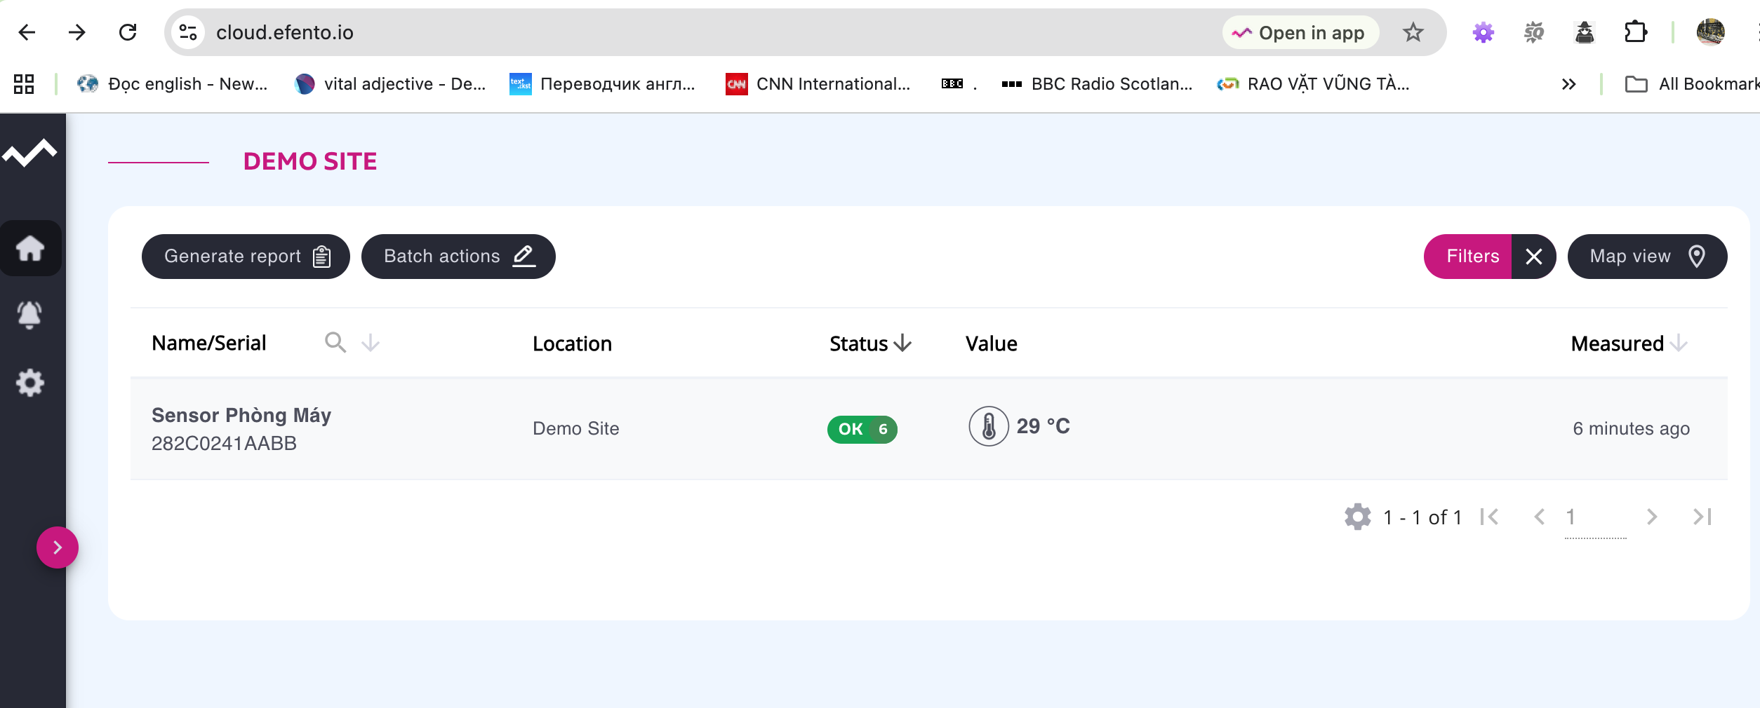Open the home dashboard in sidebar
The image size is (1760, 708).
(x=30, y=248)
